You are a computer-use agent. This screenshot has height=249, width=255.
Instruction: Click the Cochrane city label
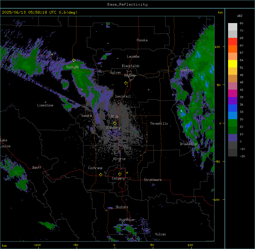point(95,168)
